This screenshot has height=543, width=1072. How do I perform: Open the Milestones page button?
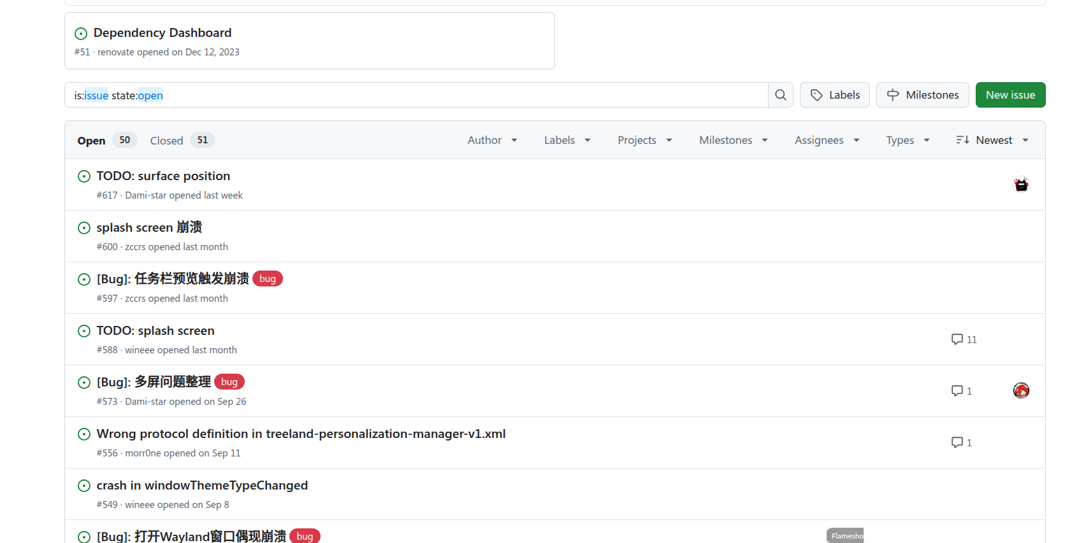tap(923, 95)
